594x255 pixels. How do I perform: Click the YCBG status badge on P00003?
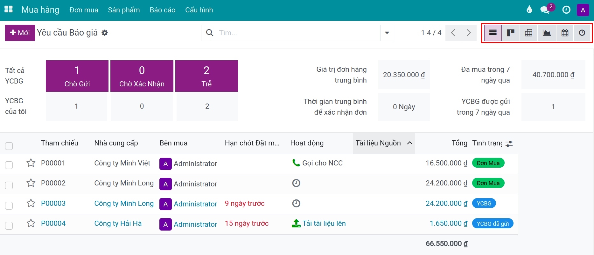tap(484, 203)
